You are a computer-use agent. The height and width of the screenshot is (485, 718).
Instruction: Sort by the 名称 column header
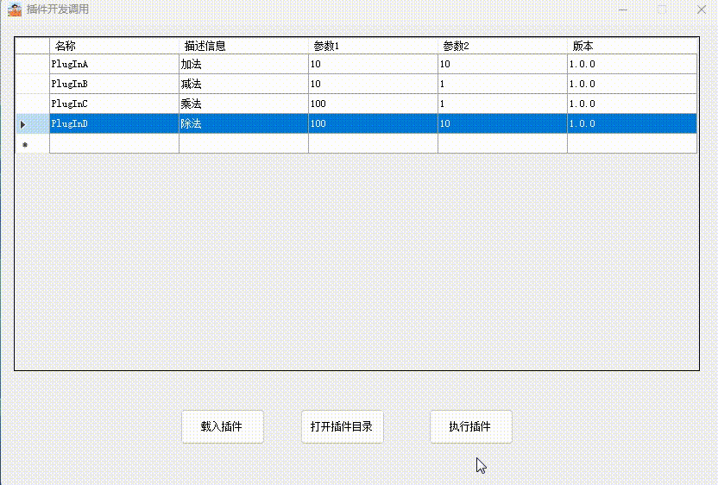pyautogui.click(x=114, y=46)
